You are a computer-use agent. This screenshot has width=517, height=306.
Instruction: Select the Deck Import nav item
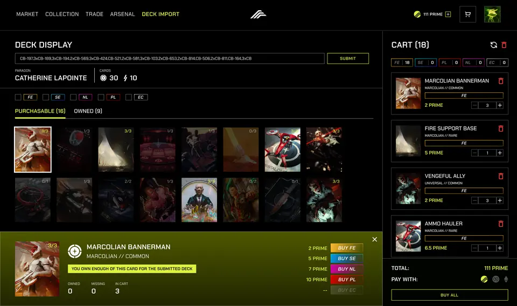(160, 14)
